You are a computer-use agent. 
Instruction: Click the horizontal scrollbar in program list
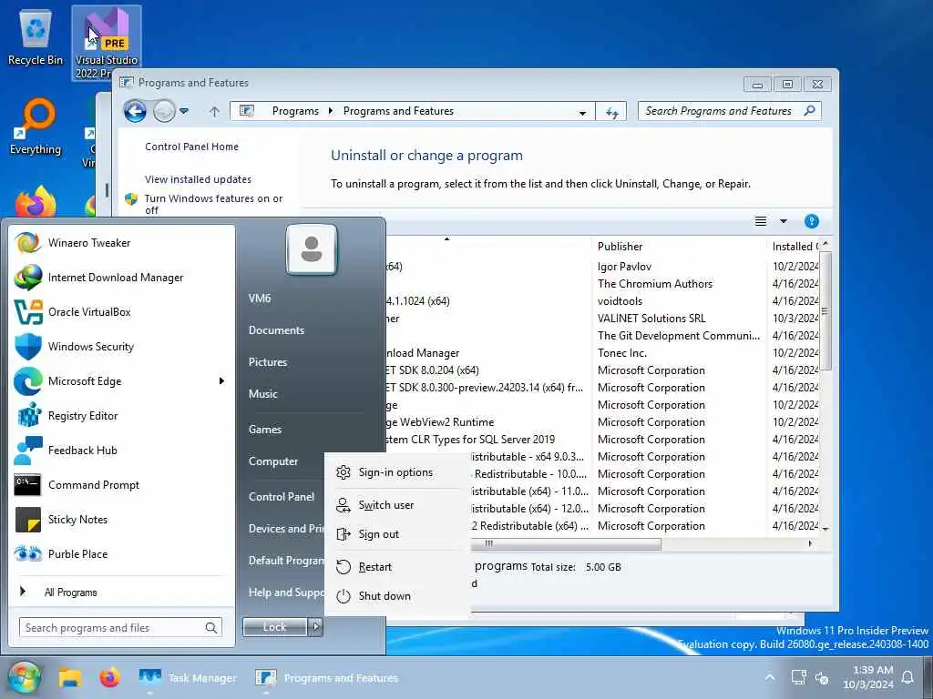point(565,544)
